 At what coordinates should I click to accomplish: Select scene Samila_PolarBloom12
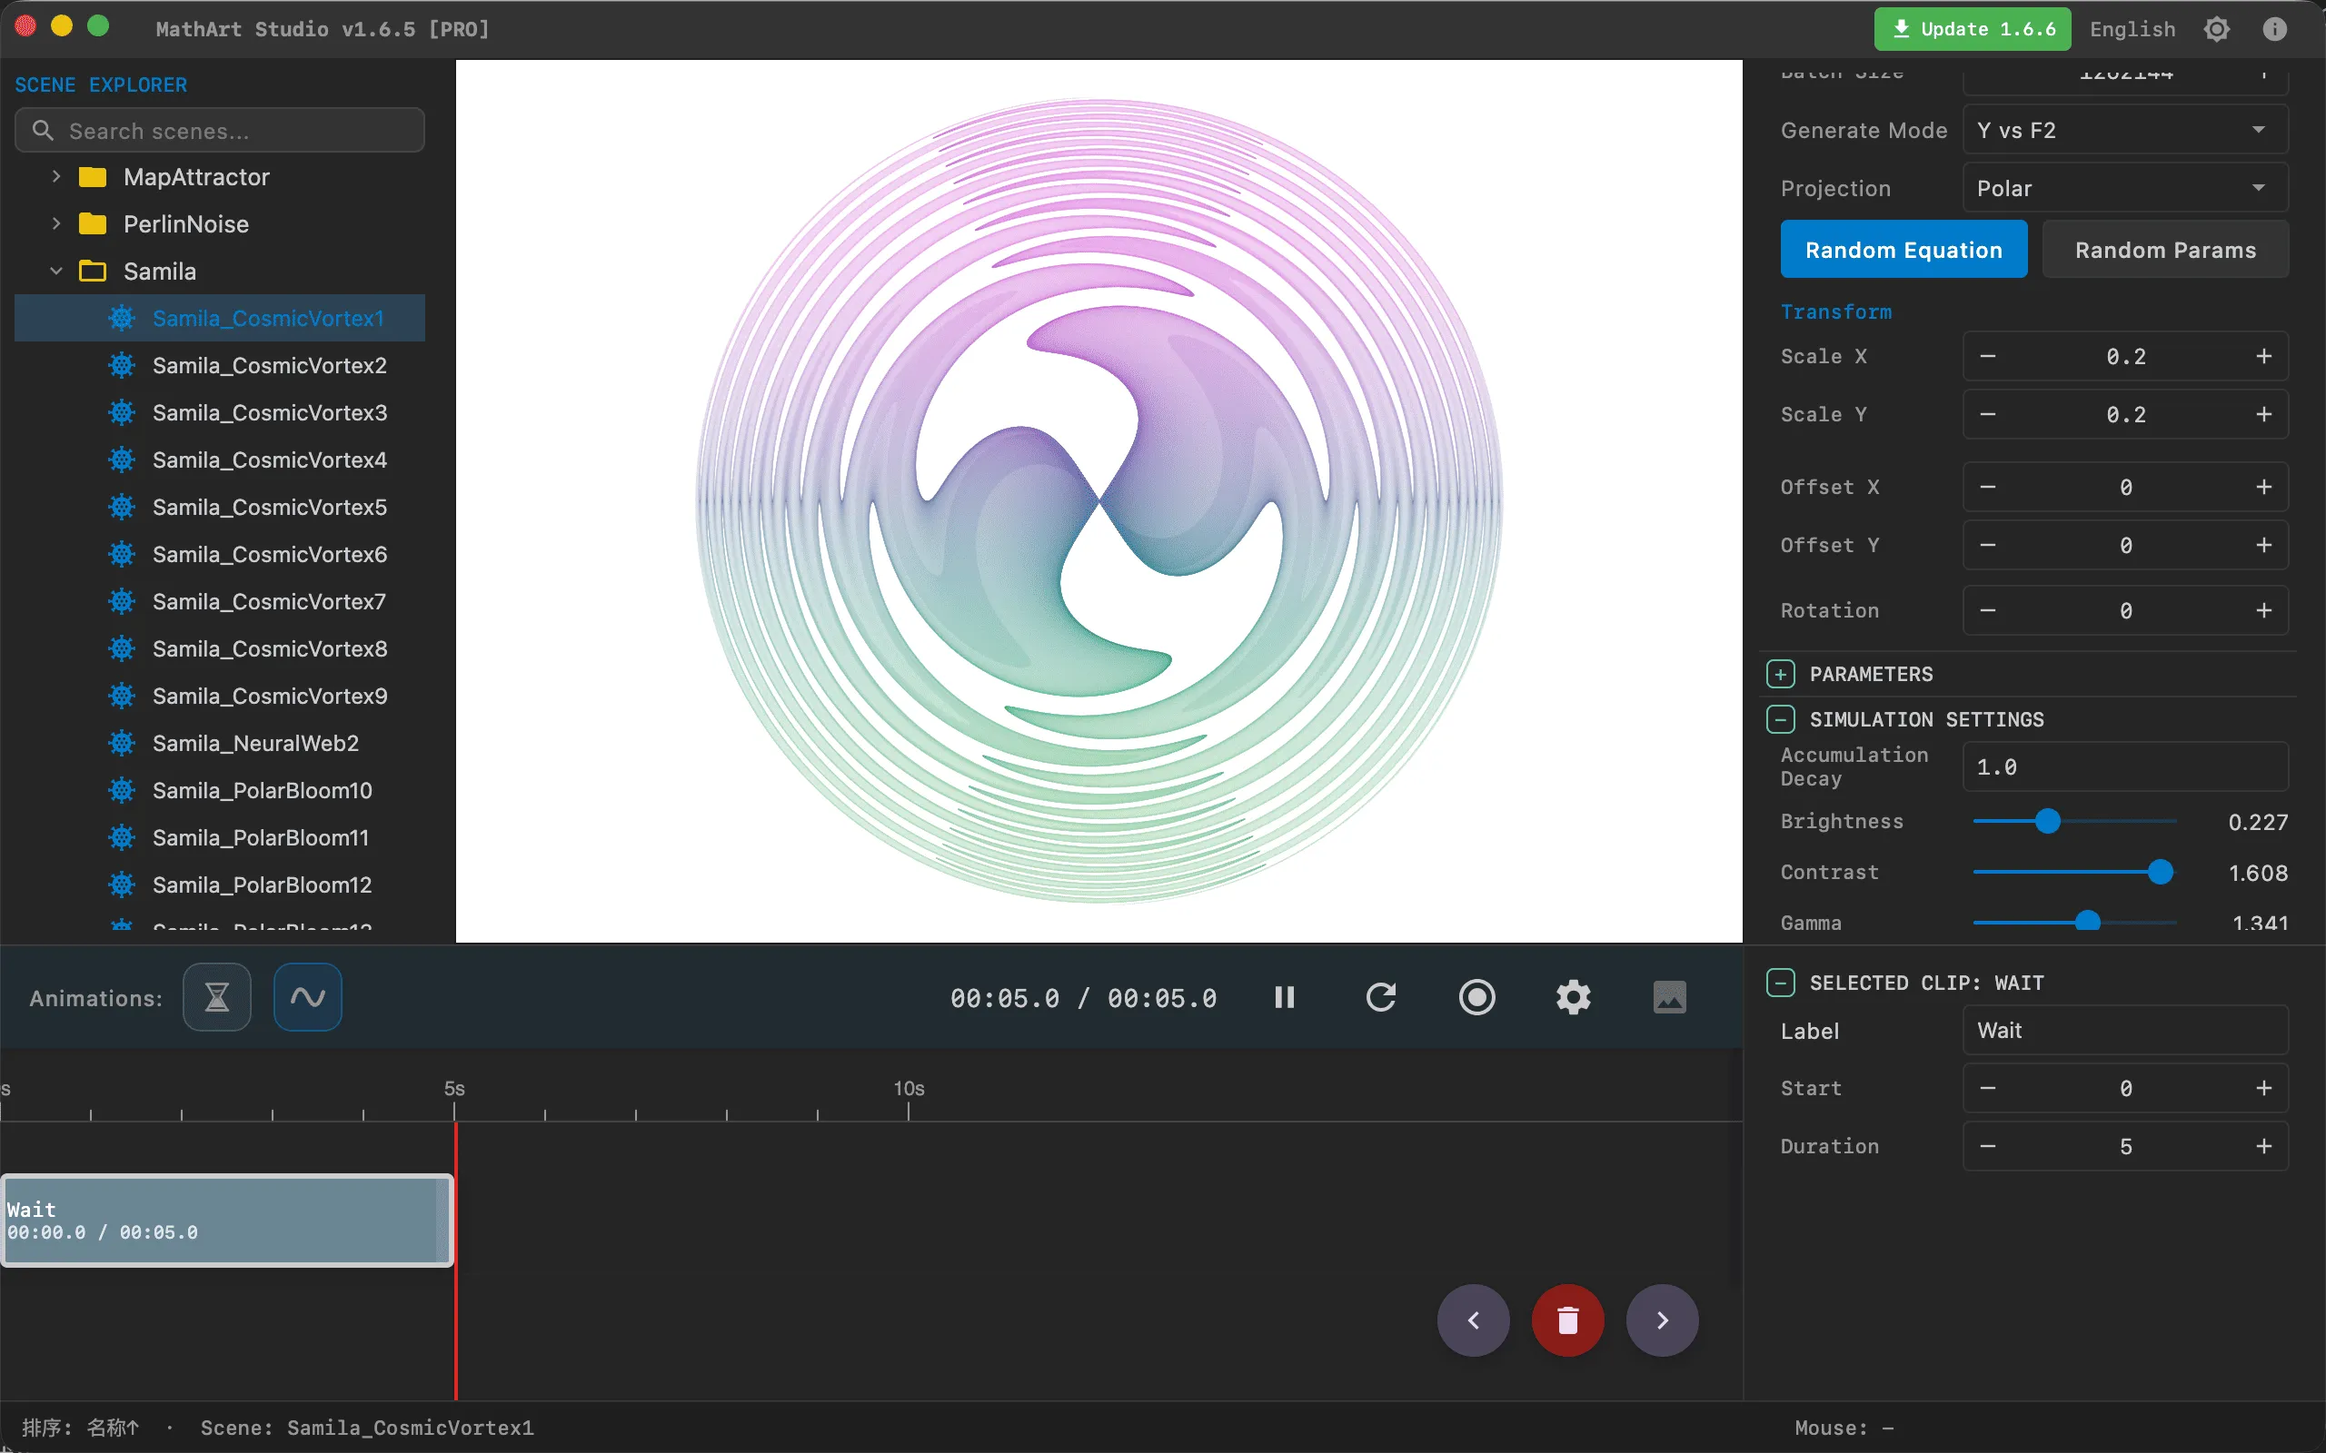[x=219, y=885]
